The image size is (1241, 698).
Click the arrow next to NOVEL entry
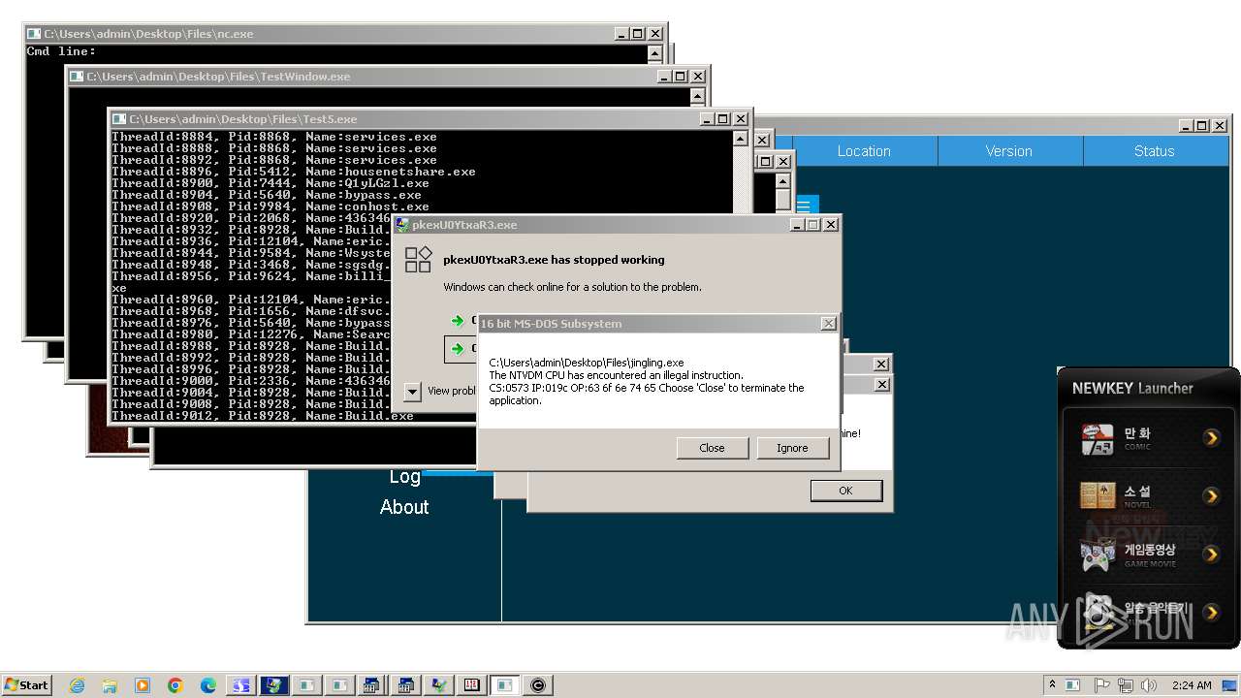point(1211,496)
